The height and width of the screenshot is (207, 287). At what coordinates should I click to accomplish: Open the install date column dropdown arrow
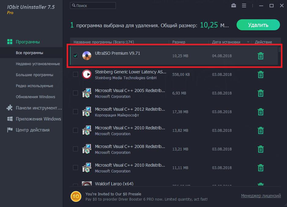(x=248, y=42)
